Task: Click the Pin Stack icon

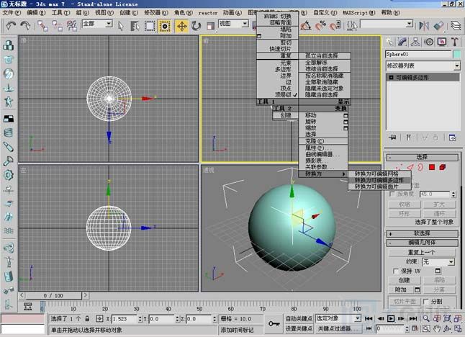Action: click(392, 138)
